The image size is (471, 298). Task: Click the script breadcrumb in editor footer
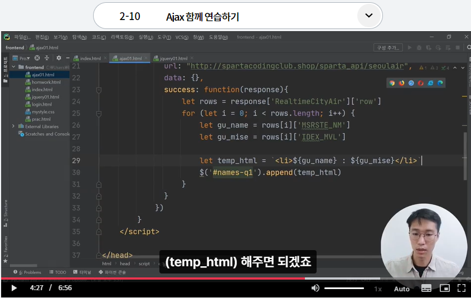point(144,264)
